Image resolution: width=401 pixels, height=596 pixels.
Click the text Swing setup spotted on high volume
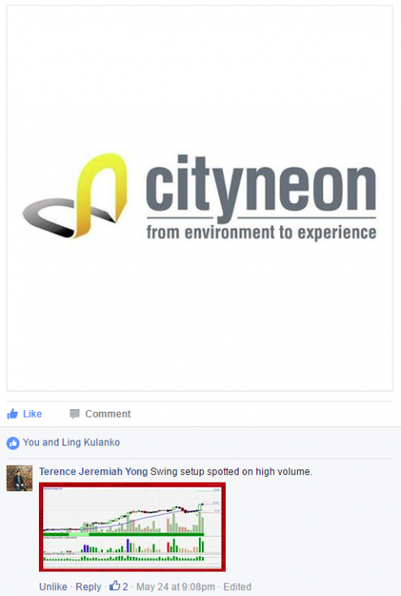click(x=231, y=472)
